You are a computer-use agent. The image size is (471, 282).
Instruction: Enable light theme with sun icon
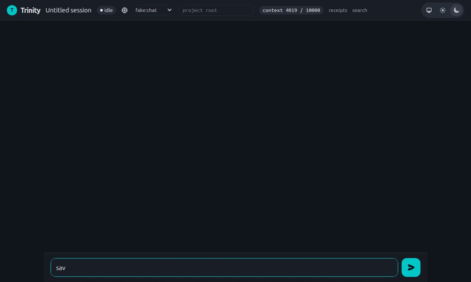click(x=442, y=10)
